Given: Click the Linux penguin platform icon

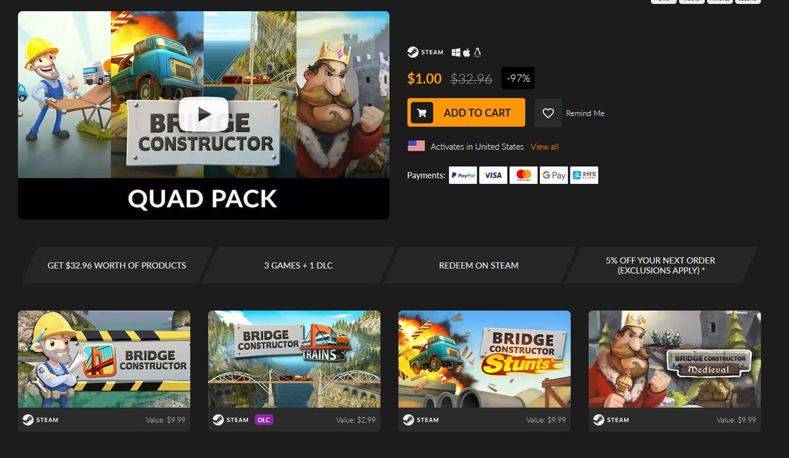Looking at the screenshot, I should pyautogui.click(x=477, y=52).
